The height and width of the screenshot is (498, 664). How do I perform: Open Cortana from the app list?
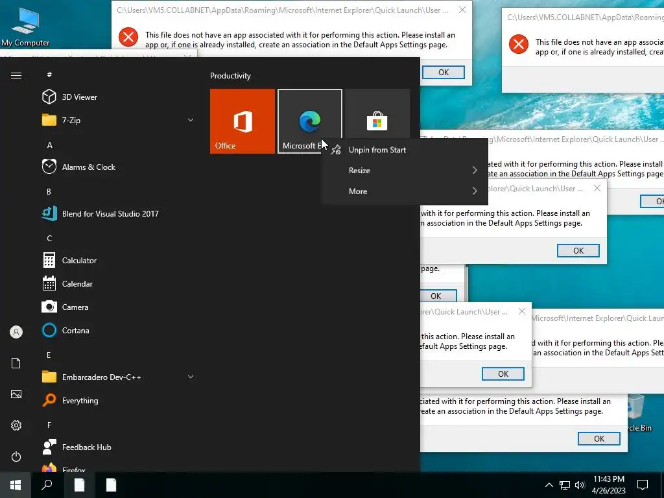[119, 330]
